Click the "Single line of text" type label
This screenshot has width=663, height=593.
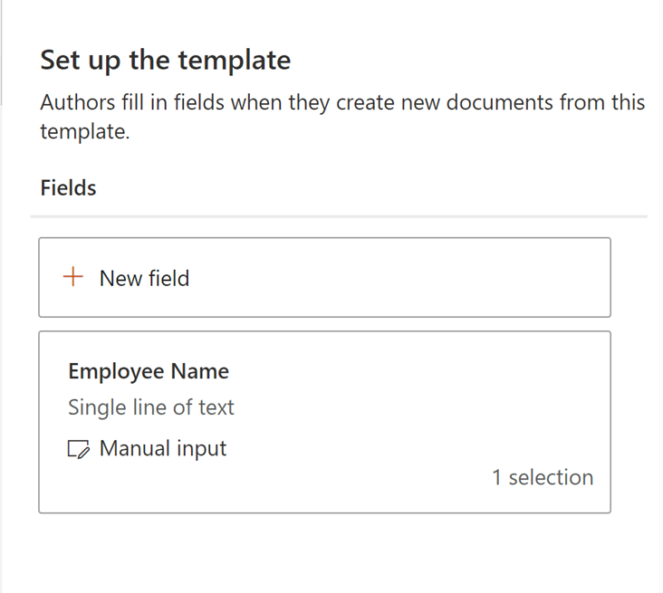click(x=151, y=407)
